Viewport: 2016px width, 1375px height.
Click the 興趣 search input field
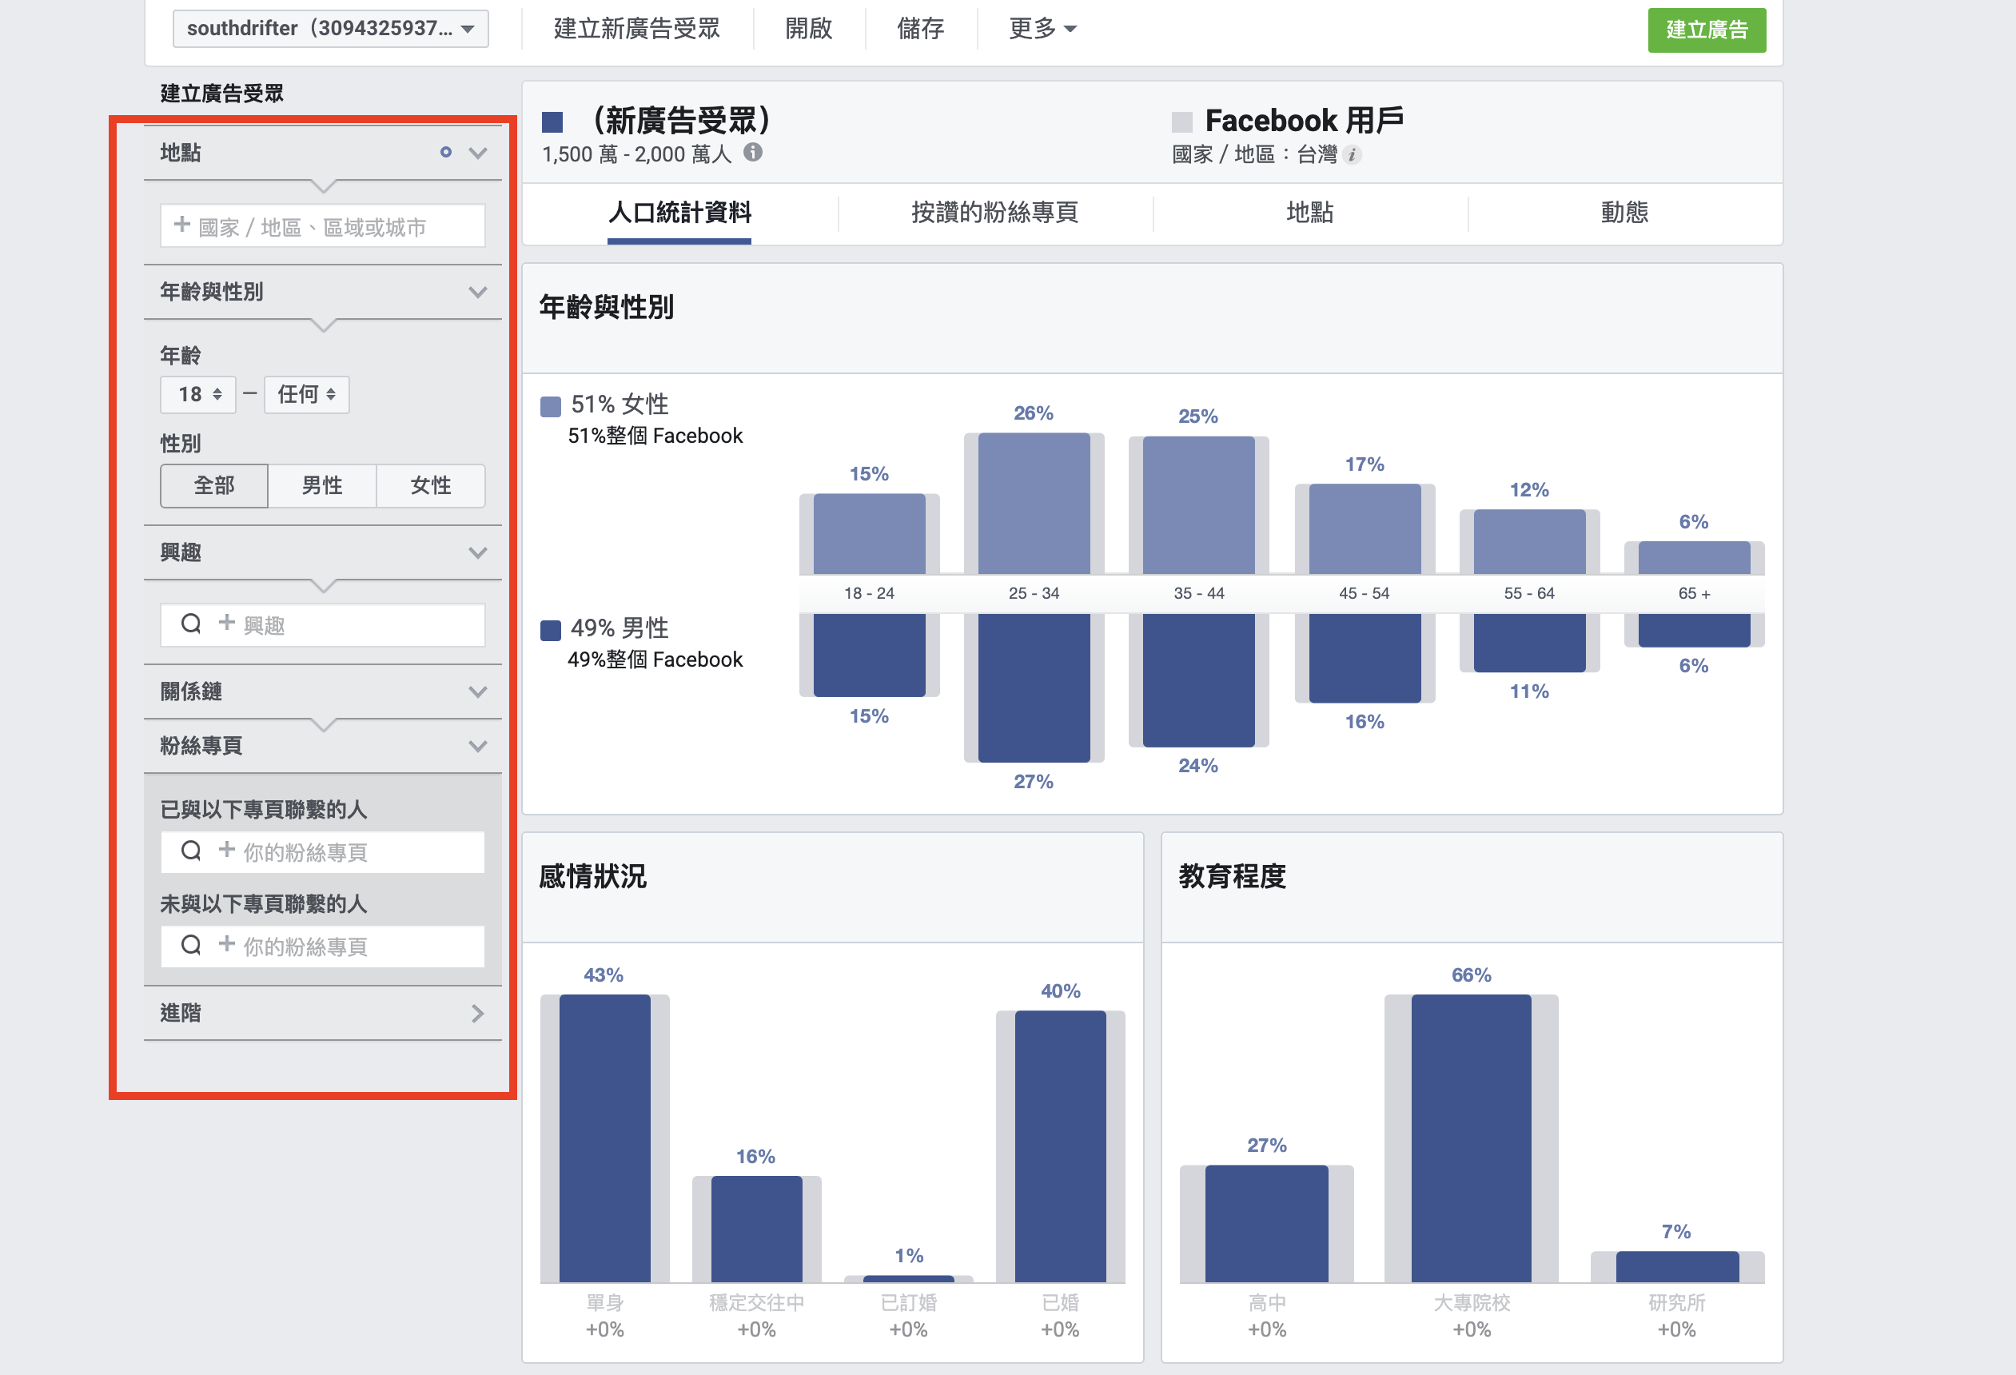click(323, 624)
